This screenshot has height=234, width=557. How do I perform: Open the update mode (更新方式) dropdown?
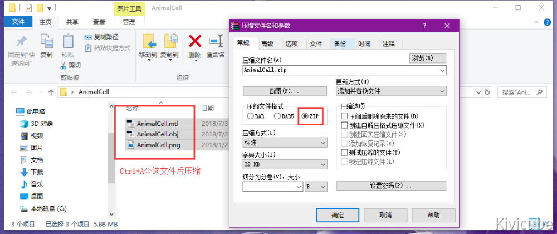coord(391,91)
